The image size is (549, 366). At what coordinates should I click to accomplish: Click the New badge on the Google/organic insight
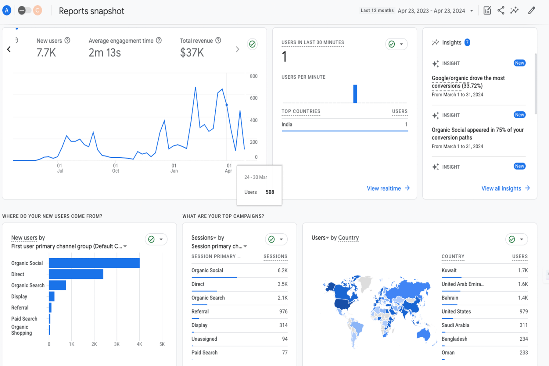tap(519, 63)
